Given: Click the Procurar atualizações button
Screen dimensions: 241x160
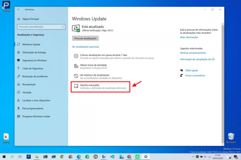Looking at the screenshot, I should tap(85, 38).
